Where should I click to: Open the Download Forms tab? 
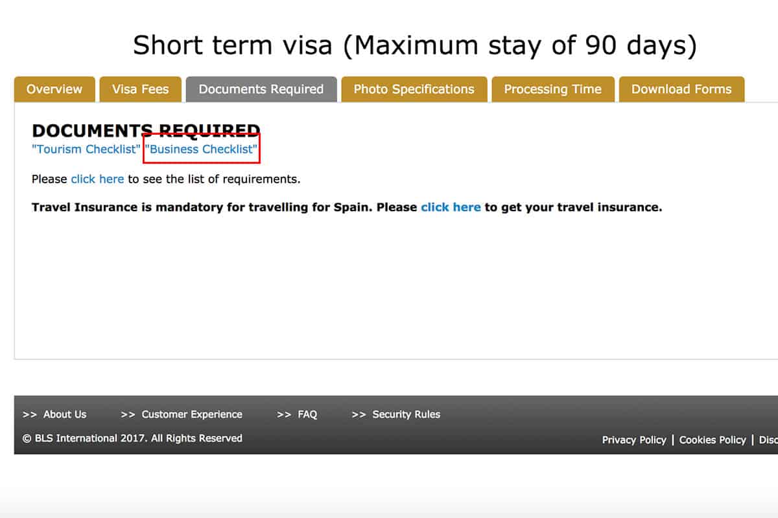pos(681,89)
